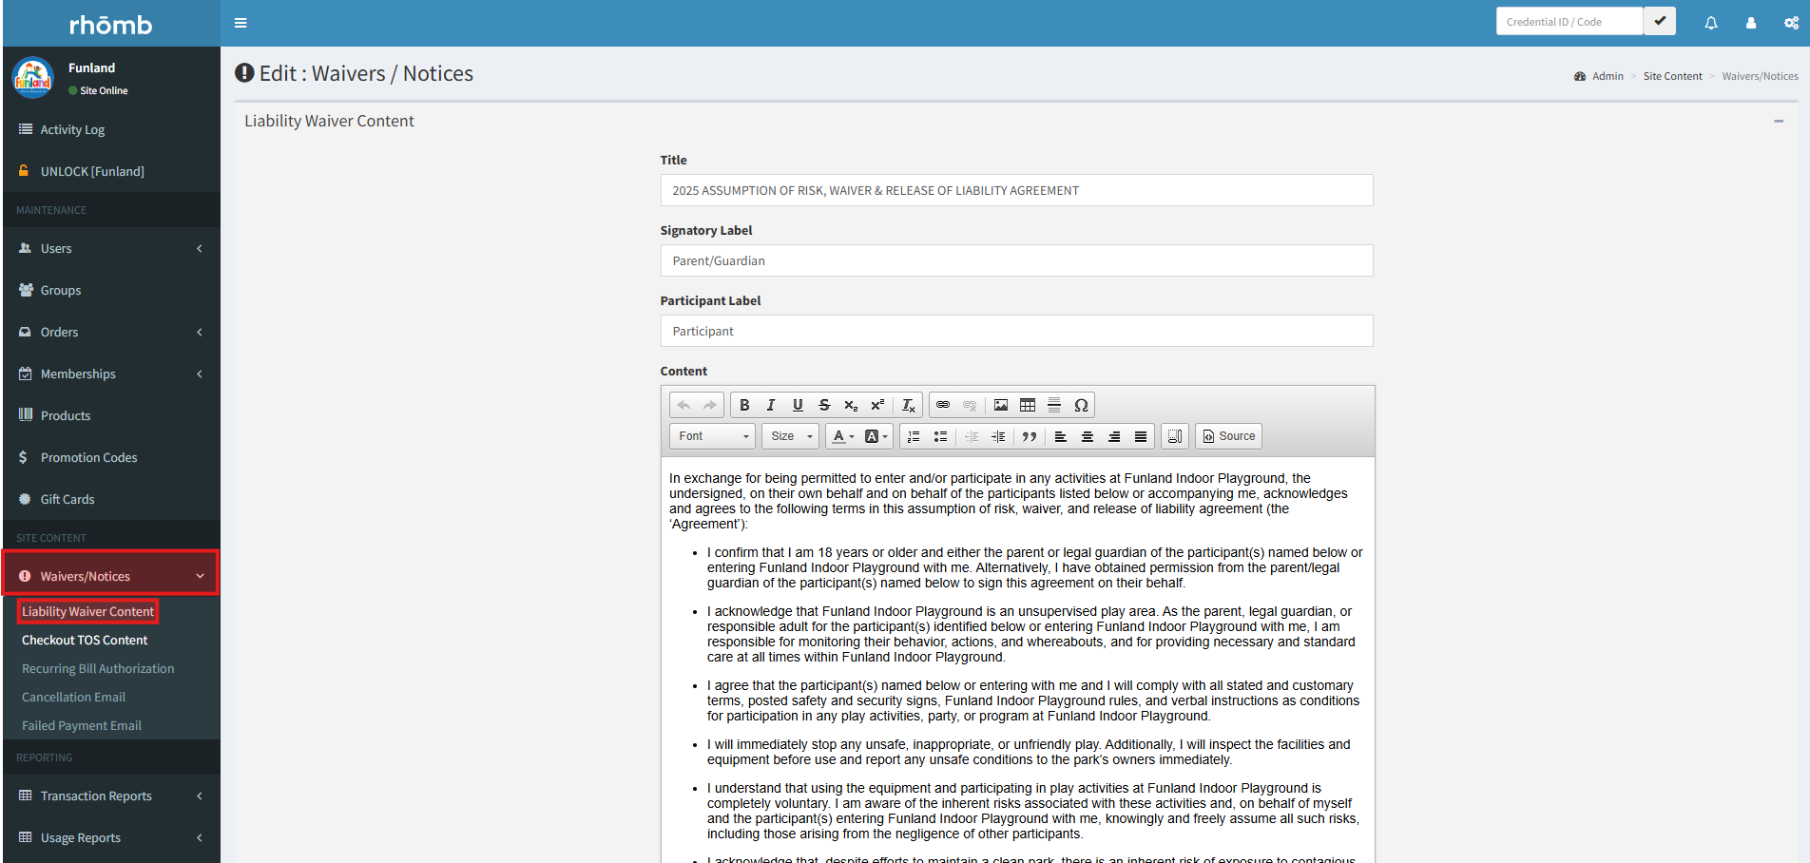Click into the Signatory Label field
This screenshot has width=1810, height=863.
click(1016, 260)
